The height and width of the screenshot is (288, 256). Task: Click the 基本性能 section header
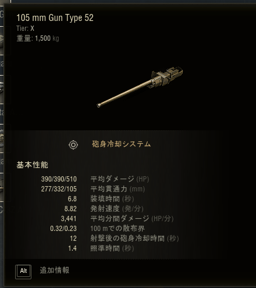(32, 165)
